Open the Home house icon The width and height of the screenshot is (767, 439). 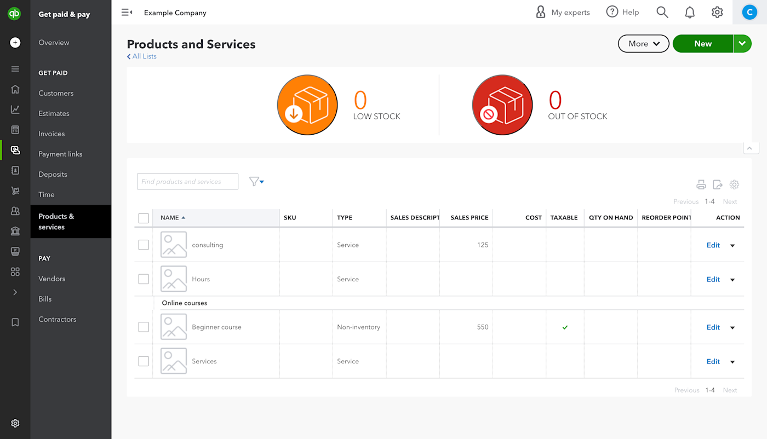click(15, 89)
